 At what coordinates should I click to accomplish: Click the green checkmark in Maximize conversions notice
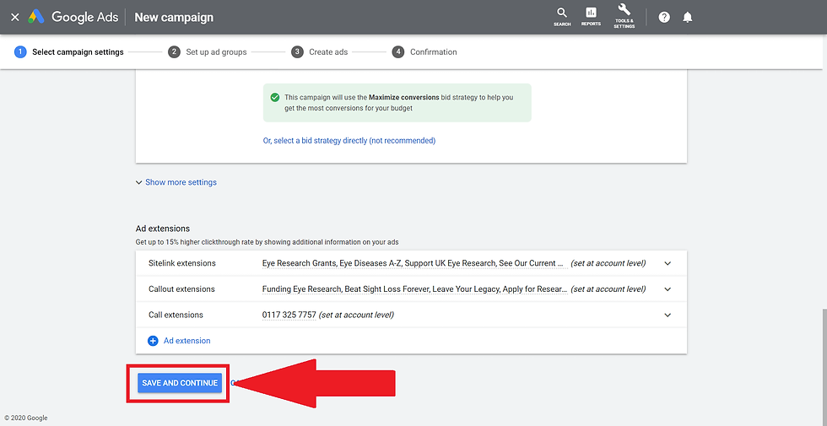tap(274, 98)
